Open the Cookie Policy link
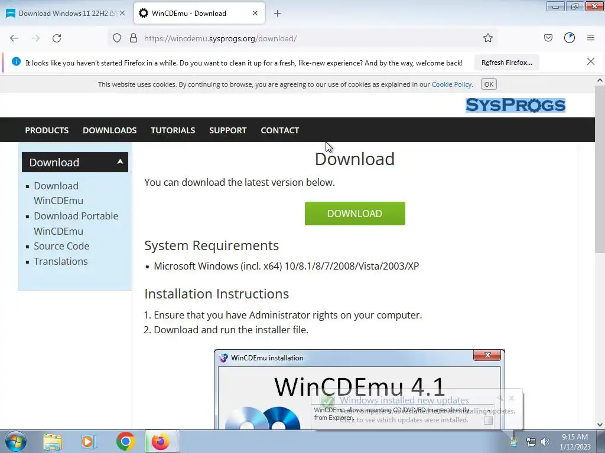This screenshot has width=605, height=453. (x=451, y=84)
